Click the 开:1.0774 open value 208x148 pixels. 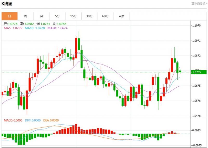[11, 24]
